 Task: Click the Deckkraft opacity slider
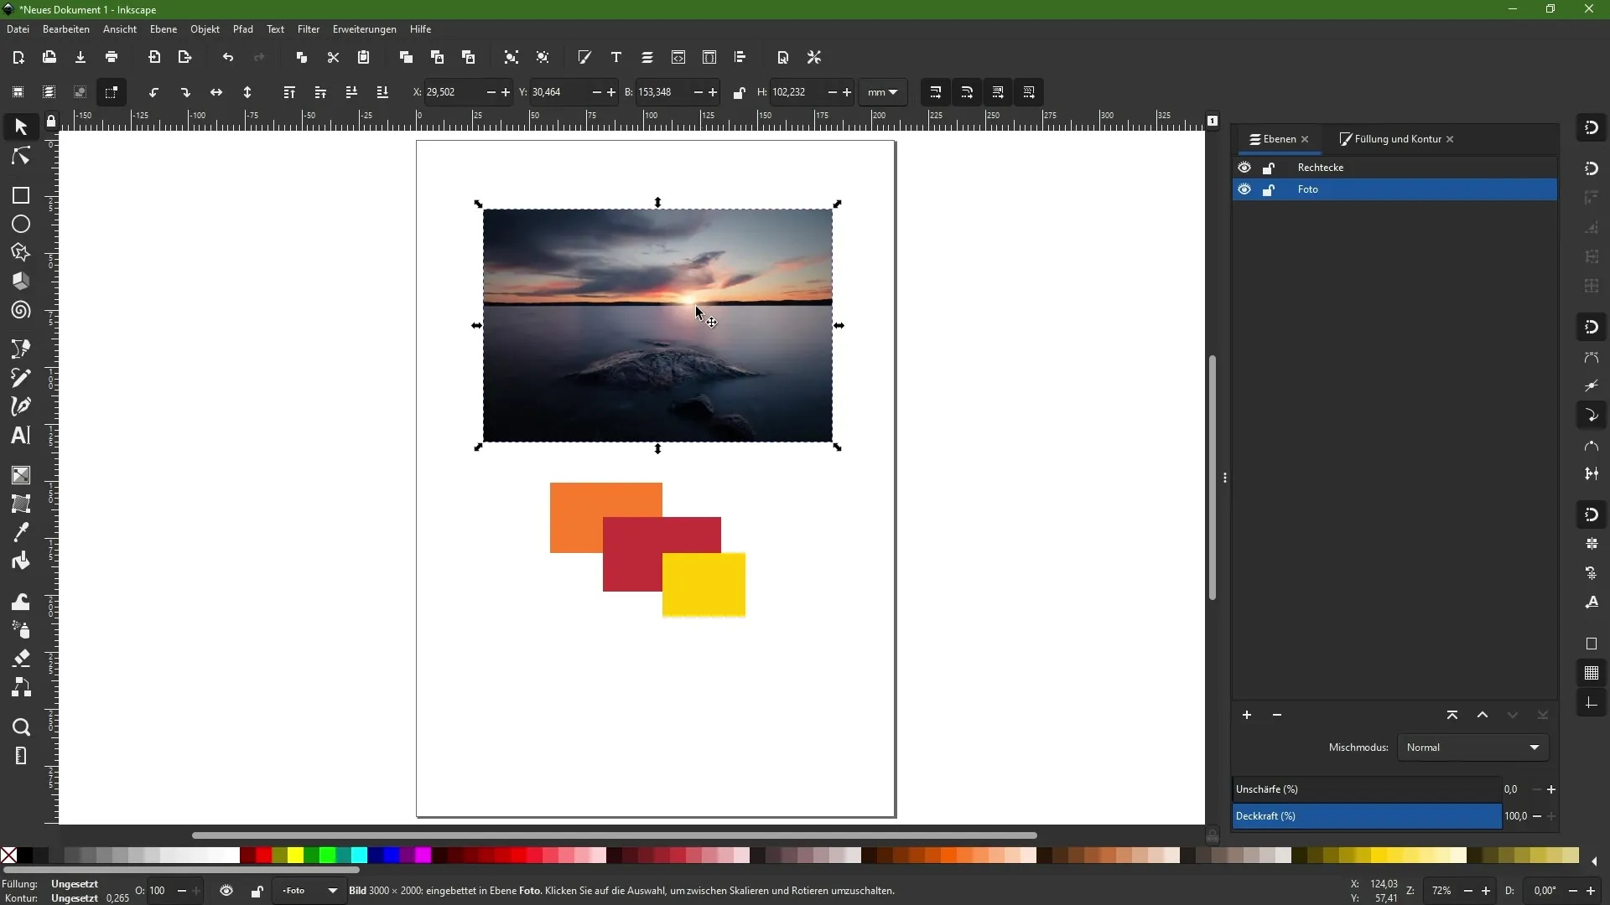point(1367,816)
